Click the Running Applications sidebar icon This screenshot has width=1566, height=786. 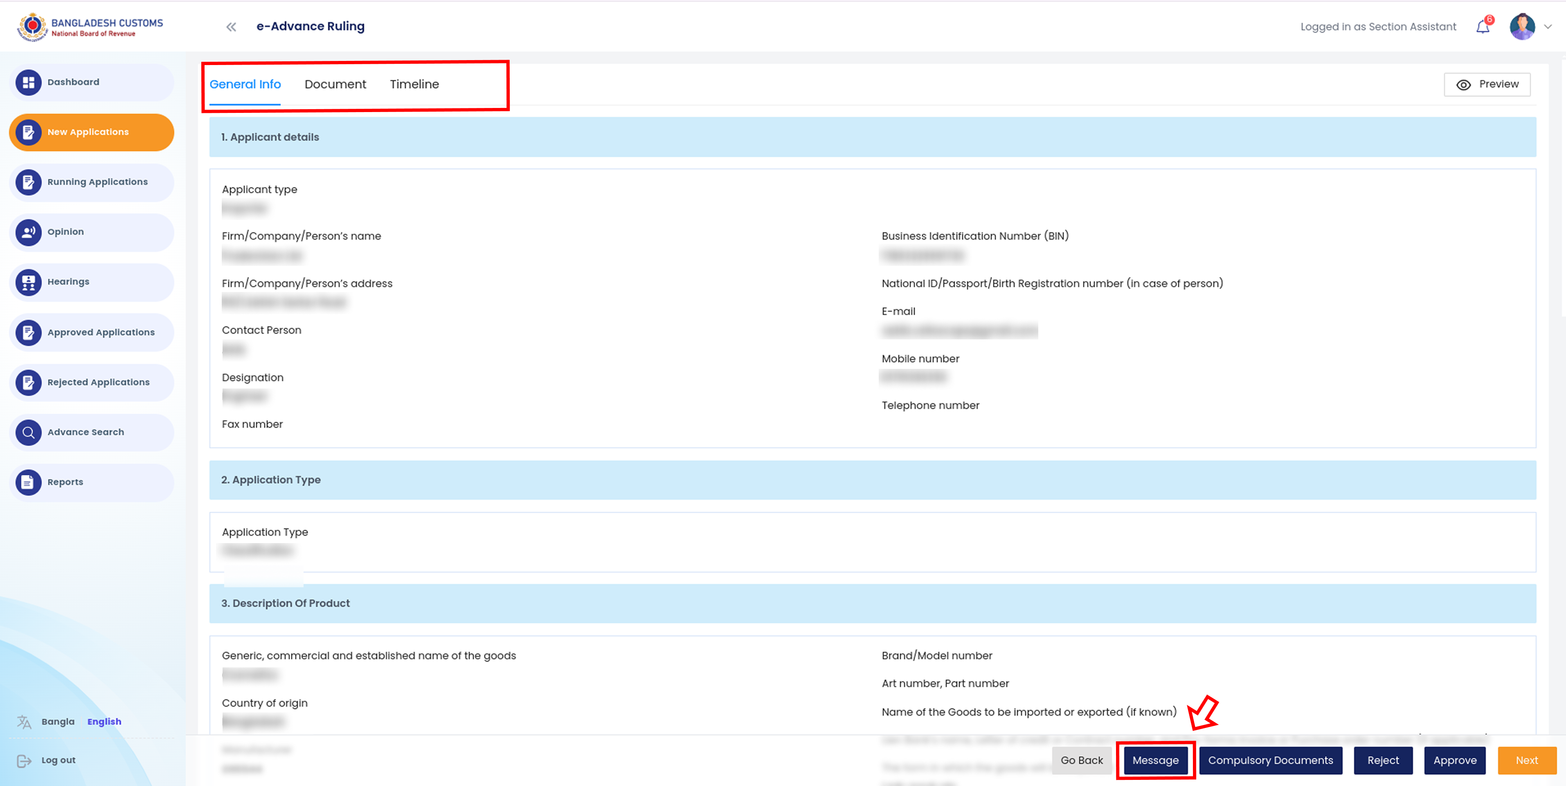click(x=29, y=182)
